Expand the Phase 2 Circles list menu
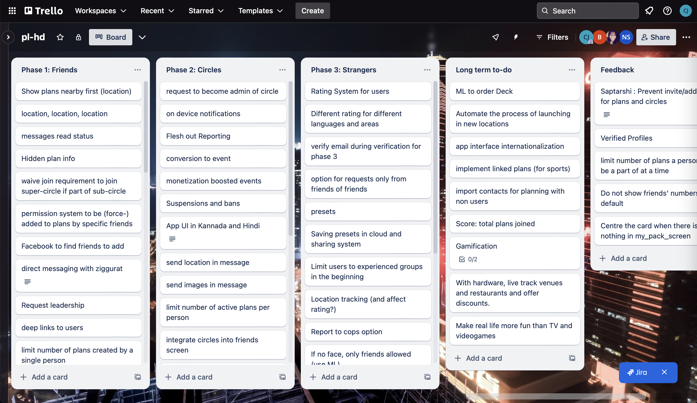 point(282,70)
